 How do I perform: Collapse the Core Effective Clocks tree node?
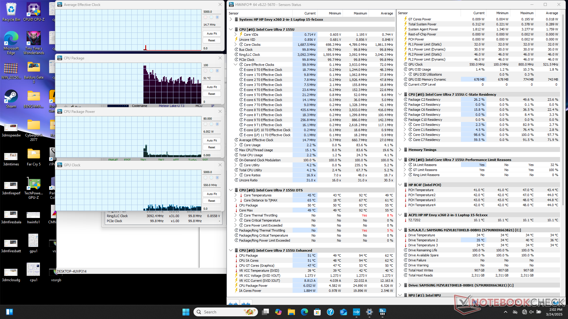236,65
